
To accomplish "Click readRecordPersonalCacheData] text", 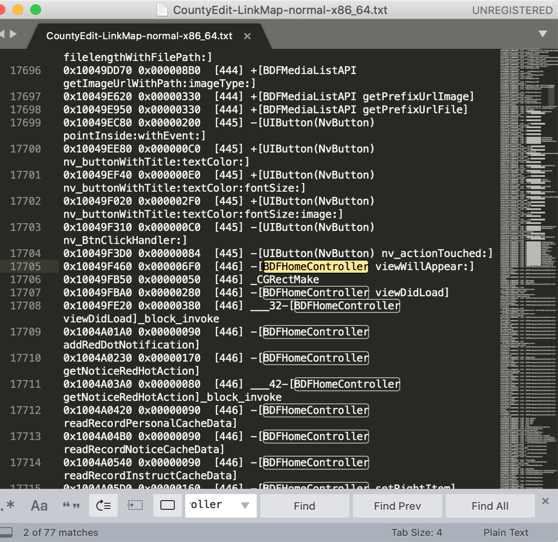I will click(x=150, y=423).
